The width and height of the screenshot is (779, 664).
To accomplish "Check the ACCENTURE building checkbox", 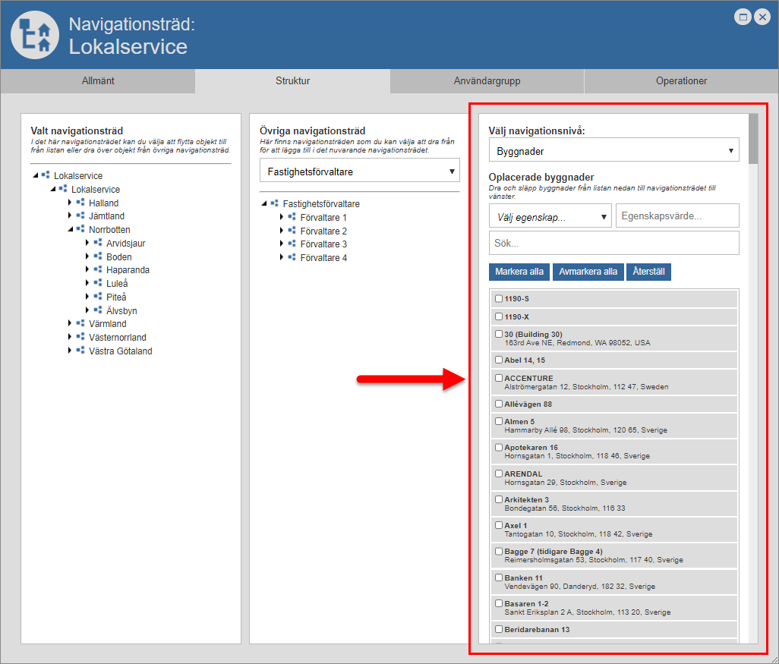I will pos(499,378).
